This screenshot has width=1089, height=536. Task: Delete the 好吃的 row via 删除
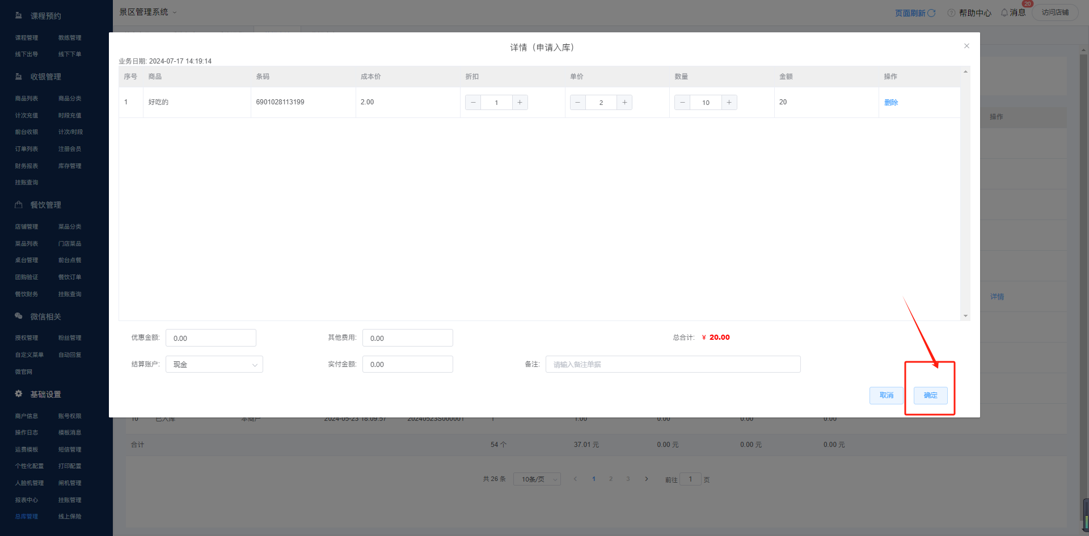point(890,103)
